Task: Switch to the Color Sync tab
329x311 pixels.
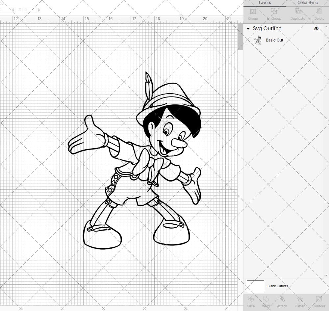Action: pos(307,3)
